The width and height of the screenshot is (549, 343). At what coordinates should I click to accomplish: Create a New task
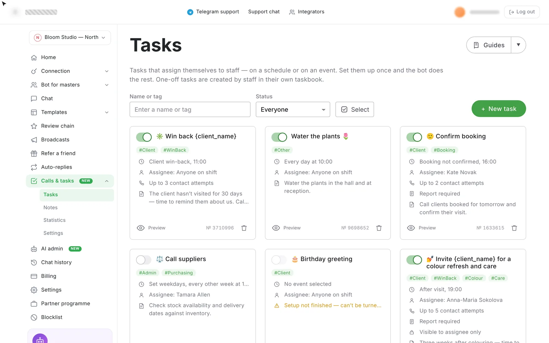[x=499, y=109]
